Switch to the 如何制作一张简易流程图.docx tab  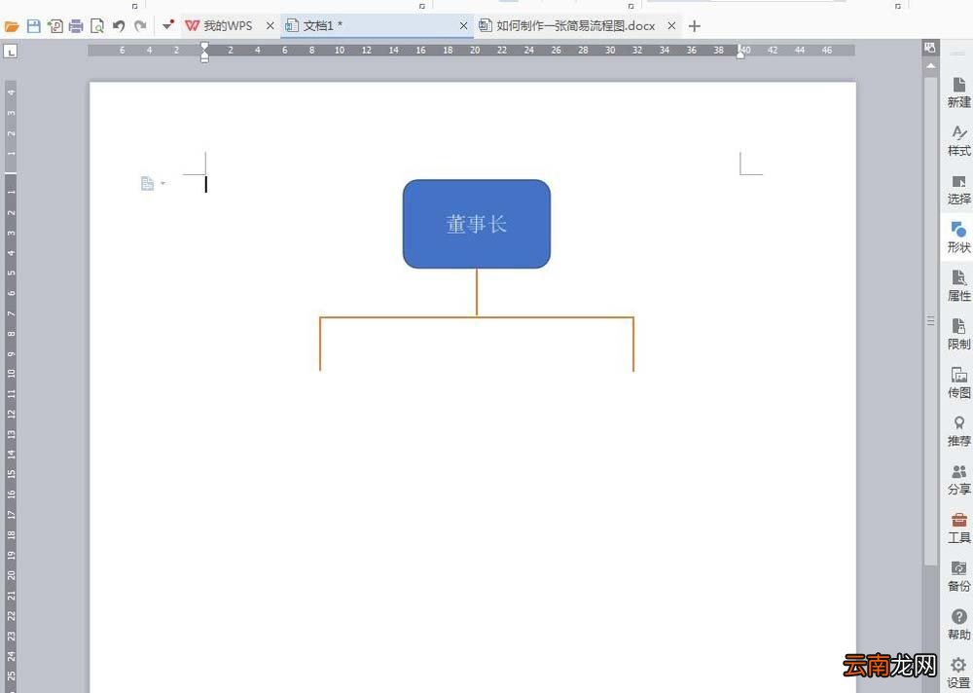point(575,26)
